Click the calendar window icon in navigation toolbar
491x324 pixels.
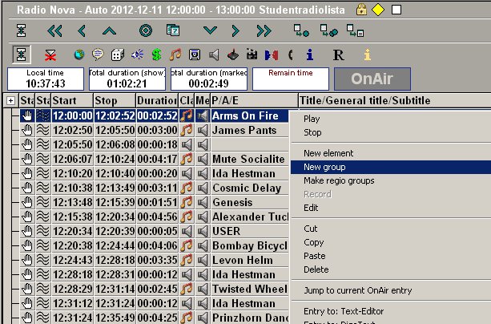(173, 30)
